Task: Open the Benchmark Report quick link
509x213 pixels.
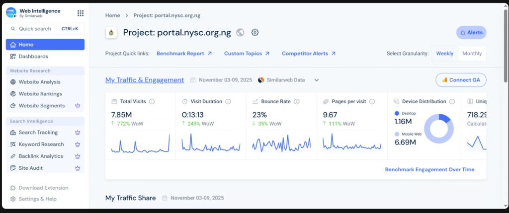Action: 184,54
